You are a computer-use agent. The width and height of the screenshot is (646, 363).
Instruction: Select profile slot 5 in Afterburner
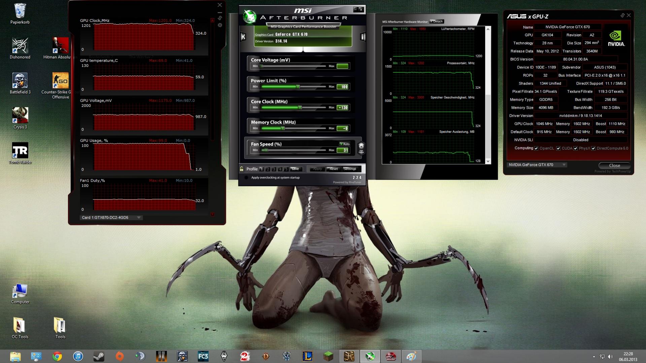point(286,169)
